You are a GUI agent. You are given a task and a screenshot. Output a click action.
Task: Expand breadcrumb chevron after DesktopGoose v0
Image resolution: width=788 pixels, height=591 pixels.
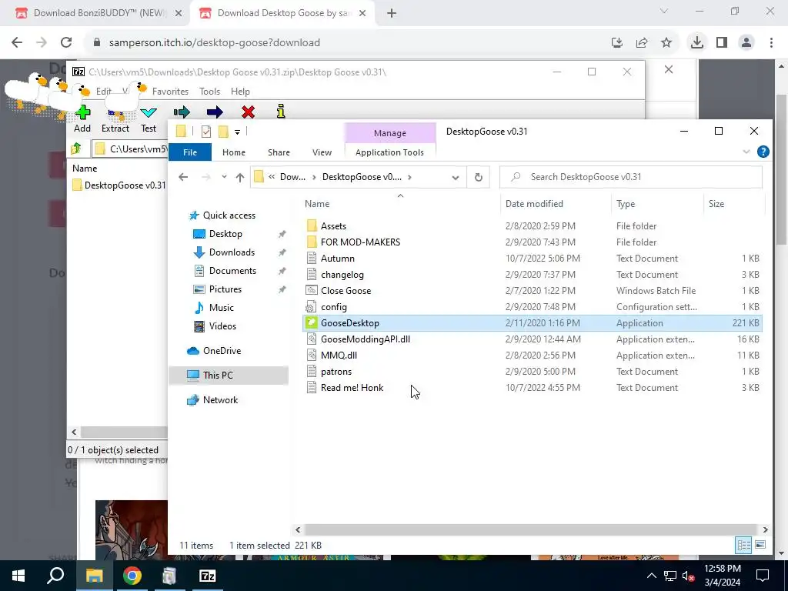410,177
